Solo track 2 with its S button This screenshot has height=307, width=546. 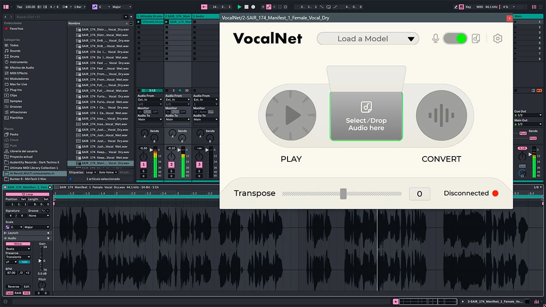pyautogui.click(x=171, y=171)
